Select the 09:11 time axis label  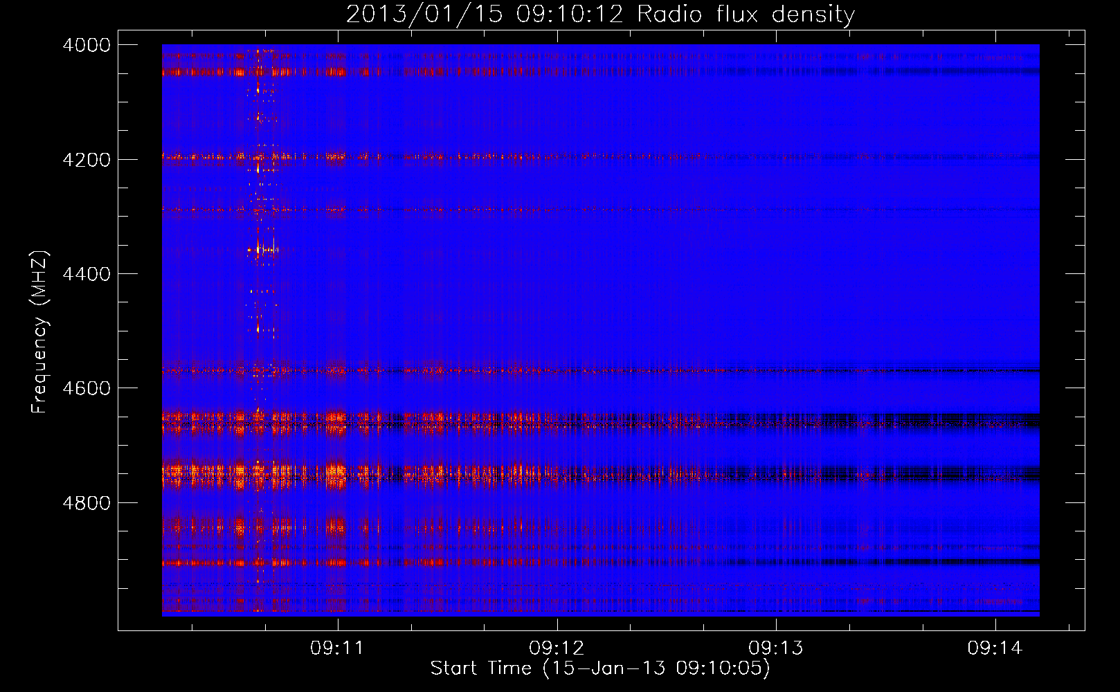click(337, 648)
